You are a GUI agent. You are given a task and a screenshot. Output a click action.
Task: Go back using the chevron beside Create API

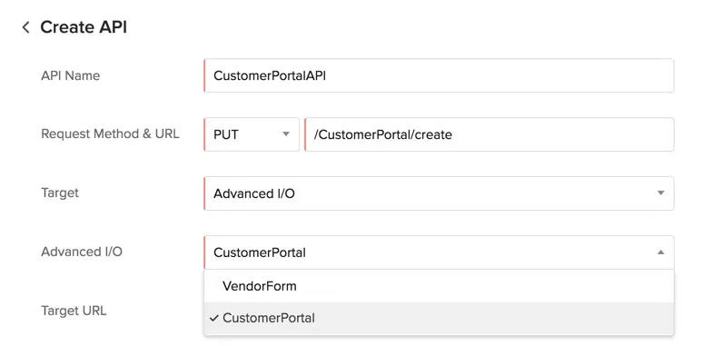click(25, 27)
